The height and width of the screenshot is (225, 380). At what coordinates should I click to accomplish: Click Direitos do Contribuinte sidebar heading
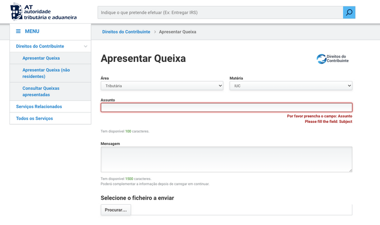(40, 46)
